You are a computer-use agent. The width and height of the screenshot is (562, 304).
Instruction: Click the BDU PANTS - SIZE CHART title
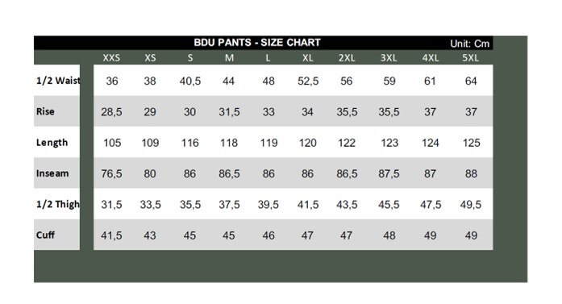(x=257, y=43)
